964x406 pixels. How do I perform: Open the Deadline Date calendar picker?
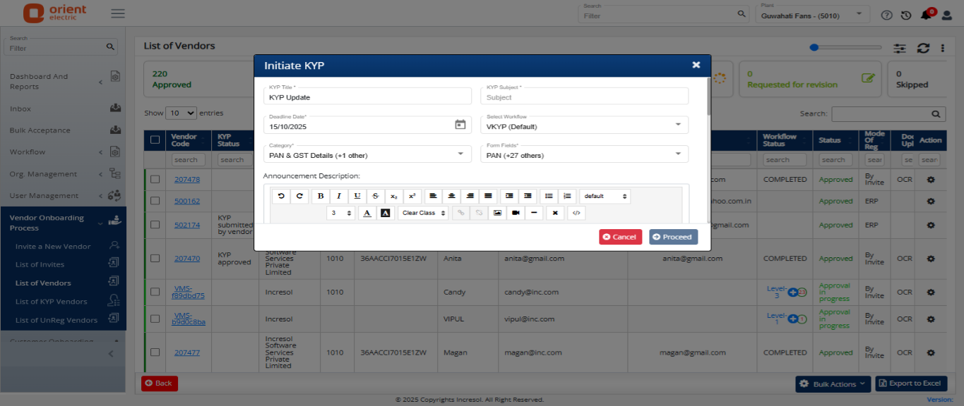pos(460,125)
